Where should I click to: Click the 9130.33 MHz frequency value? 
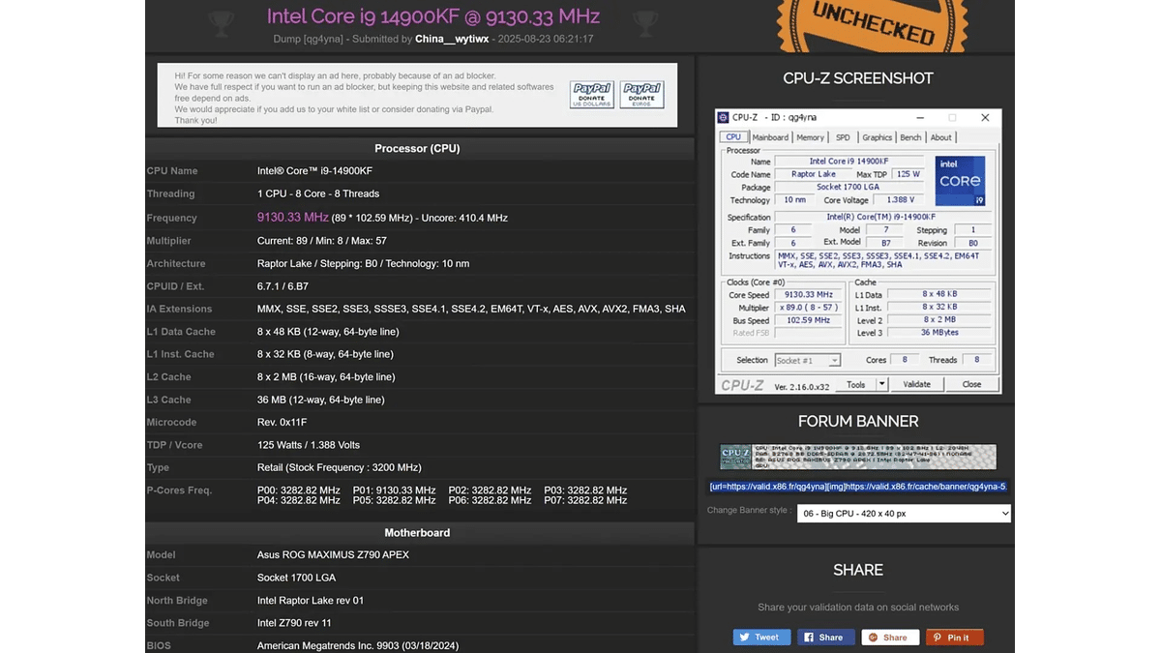coord(293,218)
